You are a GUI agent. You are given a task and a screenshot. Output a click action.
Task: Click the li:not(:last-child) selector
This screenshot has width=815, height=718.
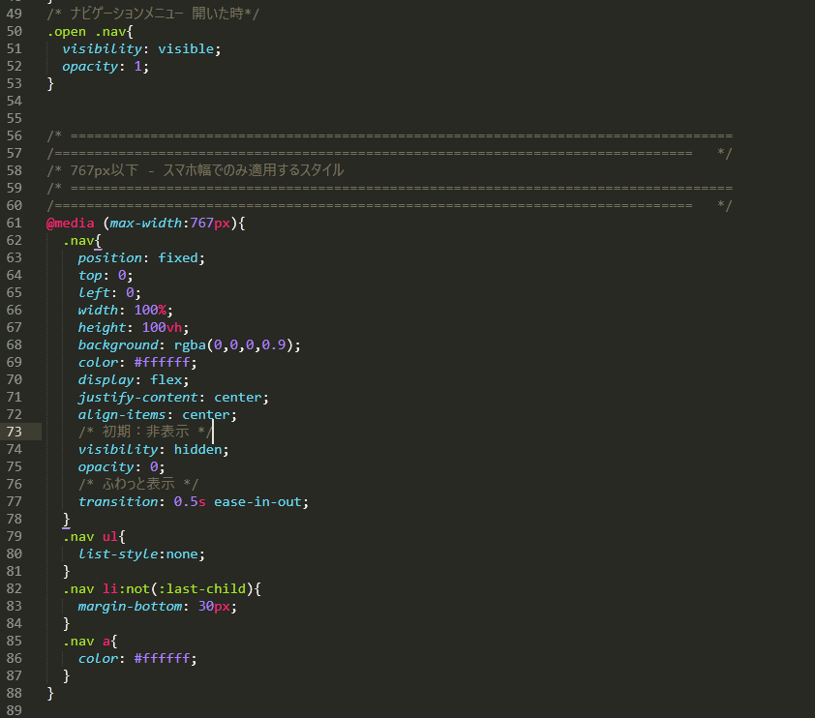178,589
